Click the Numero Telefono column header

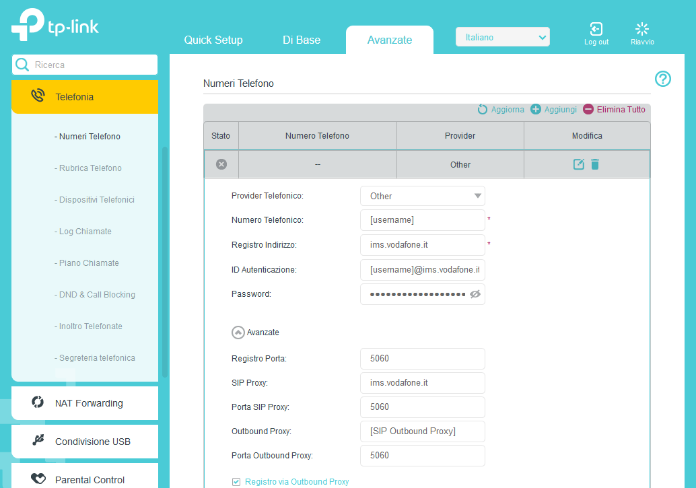click(317, 136)
